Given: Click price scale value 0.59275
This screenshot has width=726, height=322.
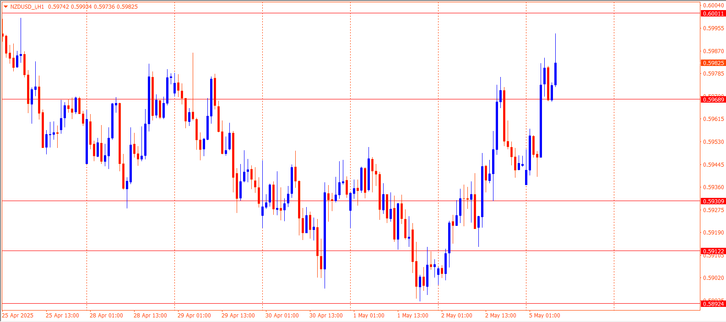Looking at the screenshot, I should (714, 210).
